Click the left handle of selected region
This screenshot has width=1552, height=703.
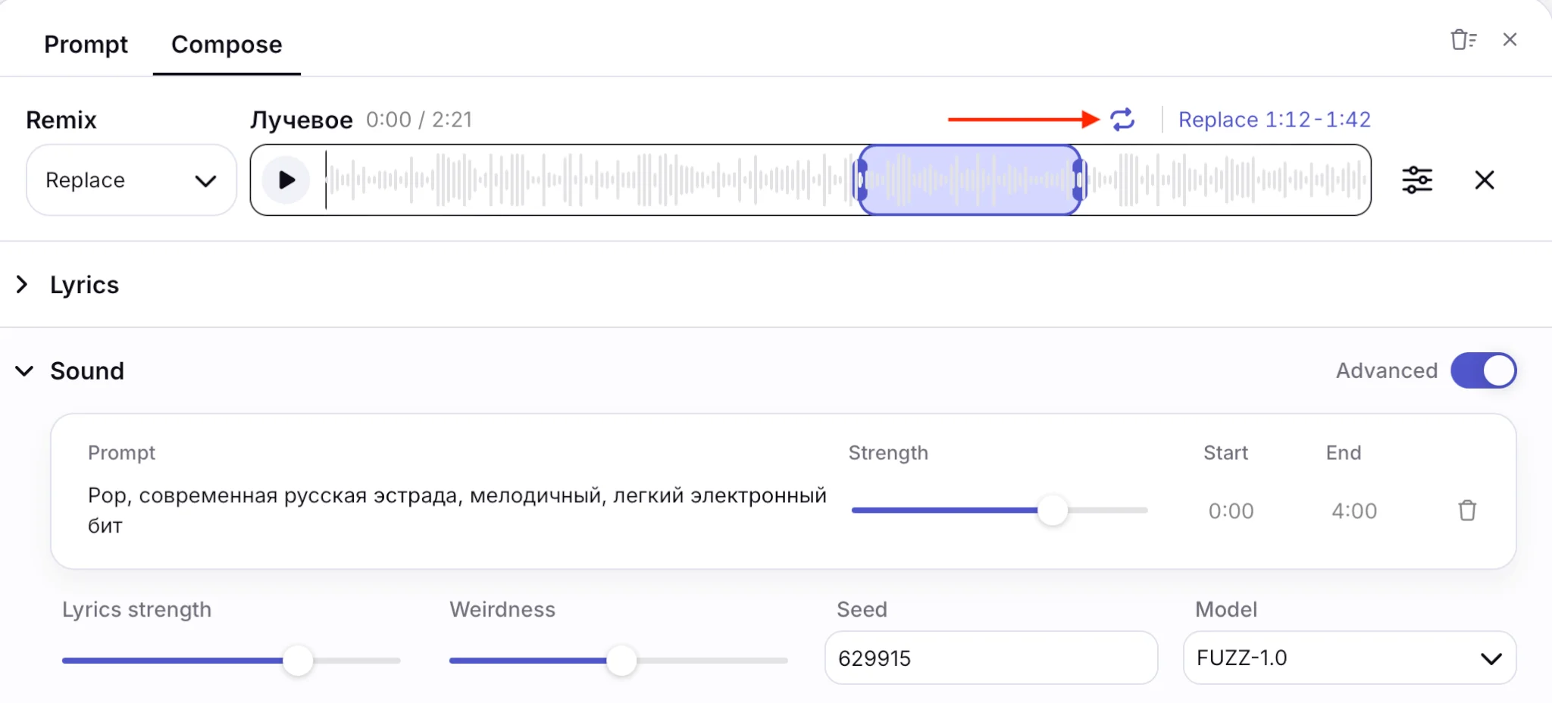(861, 180)
